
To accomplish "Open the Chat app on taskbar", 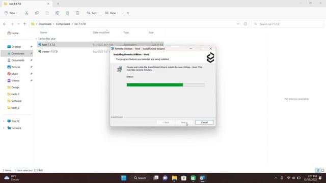I will coord(165,178).
